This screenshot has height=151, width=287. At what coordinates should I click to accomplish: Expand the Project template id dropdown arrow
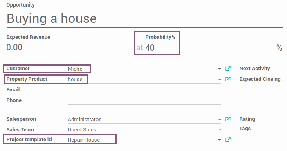click(220, 140)
